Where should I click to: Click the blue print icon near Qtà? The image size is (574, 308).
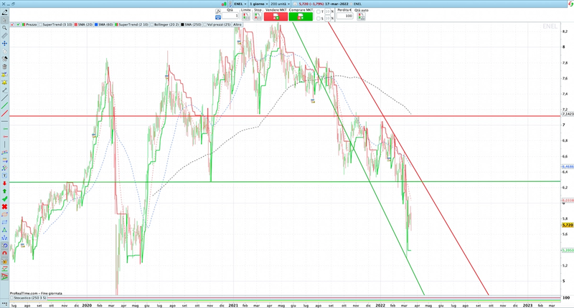(218, 17)
